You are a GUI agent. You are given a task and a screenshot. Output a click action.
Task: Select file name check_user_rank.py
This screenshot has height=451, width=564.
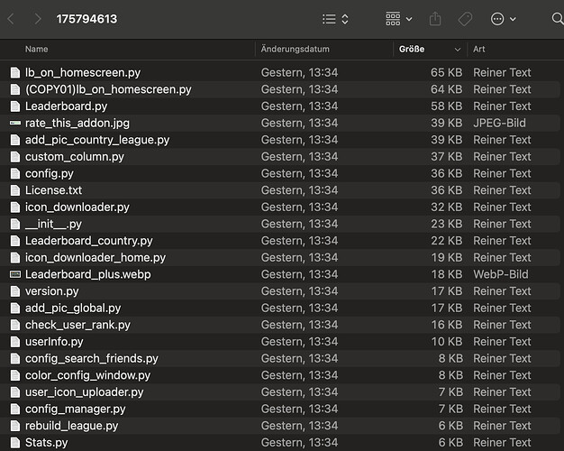(x=77, y=325)
